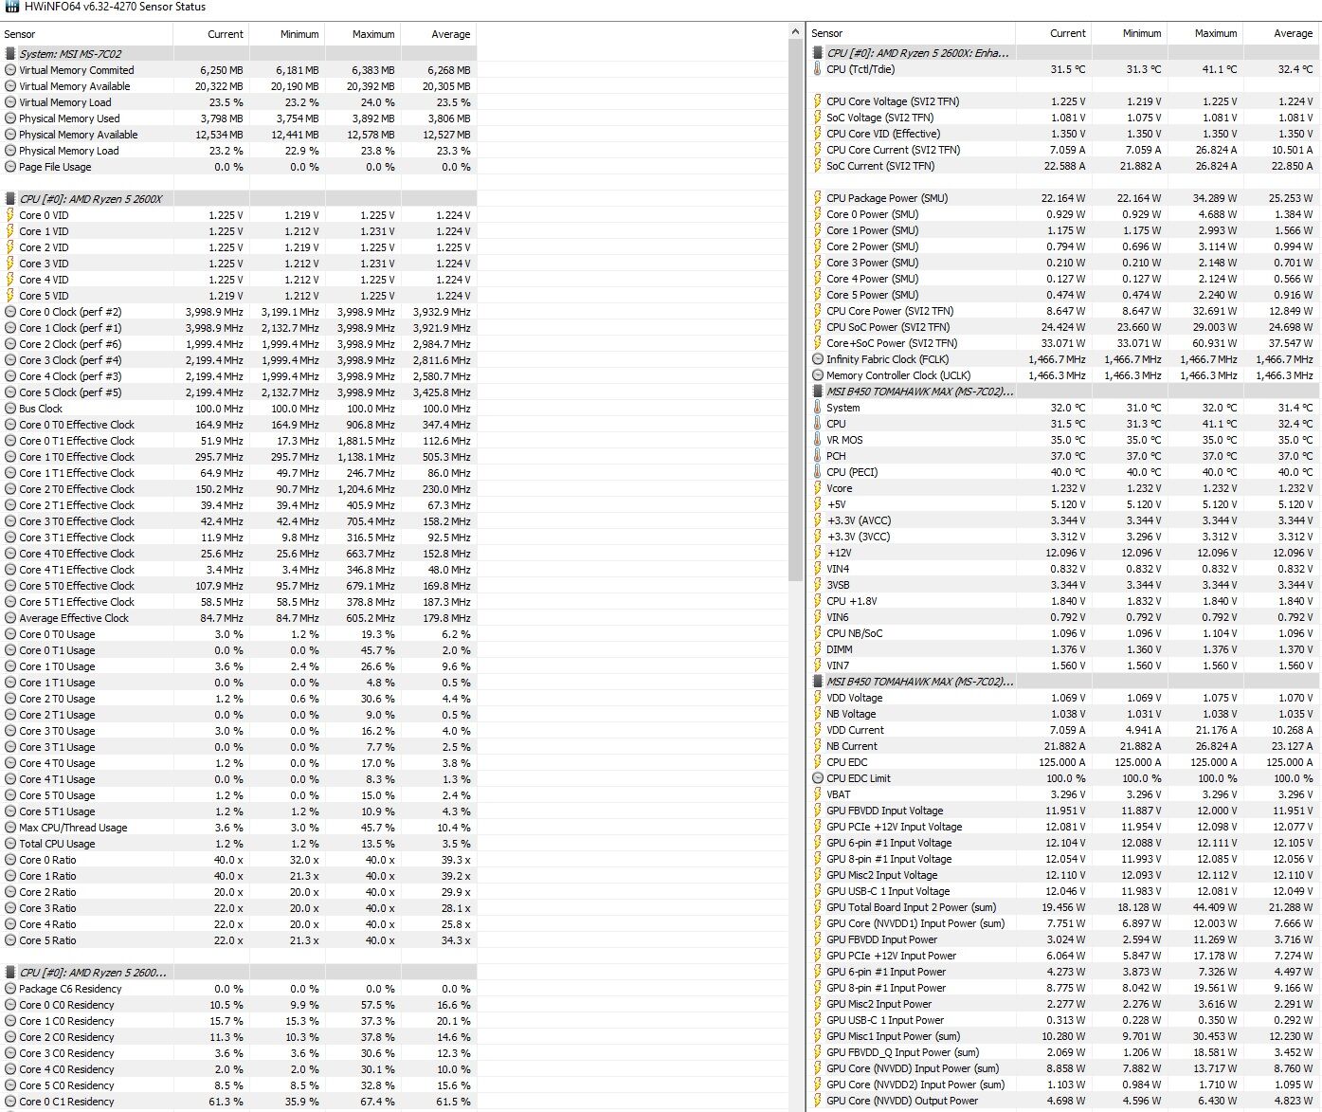This screenshot has width=1322, height=1112.
Task: Click icon beside Total CPU Usage
Action: pyautogui.click(x=10, y=844)
